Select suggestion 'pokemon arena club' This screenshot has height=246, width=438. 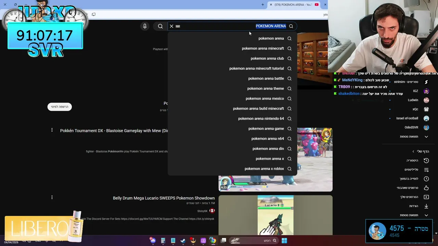tap(232, 58)
